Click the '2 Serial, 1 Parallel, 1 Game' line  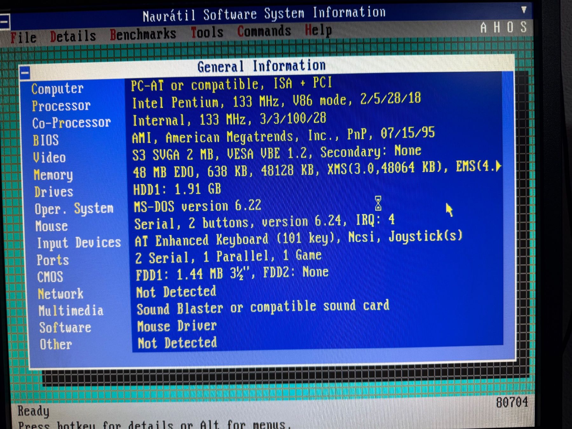[228, 257]
